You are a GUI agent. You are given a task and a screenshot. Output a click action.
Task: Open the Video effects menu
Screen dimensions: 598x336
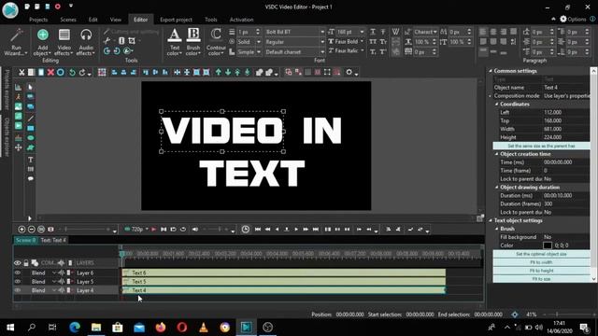(x=64, y=42)
